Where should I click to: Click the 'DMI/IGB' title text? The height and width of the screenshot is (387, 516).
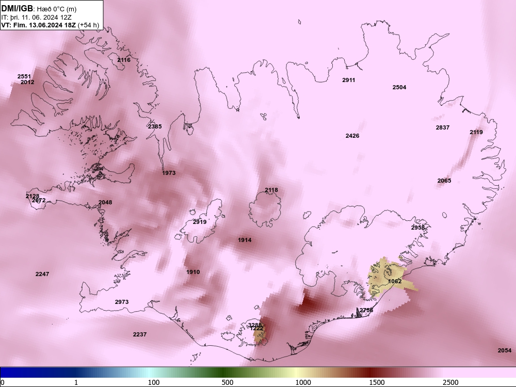(17, 9)
